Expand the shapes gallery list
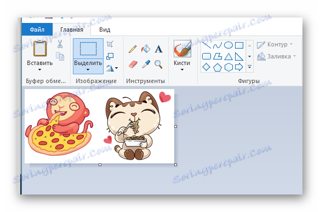 coord(250,67)
